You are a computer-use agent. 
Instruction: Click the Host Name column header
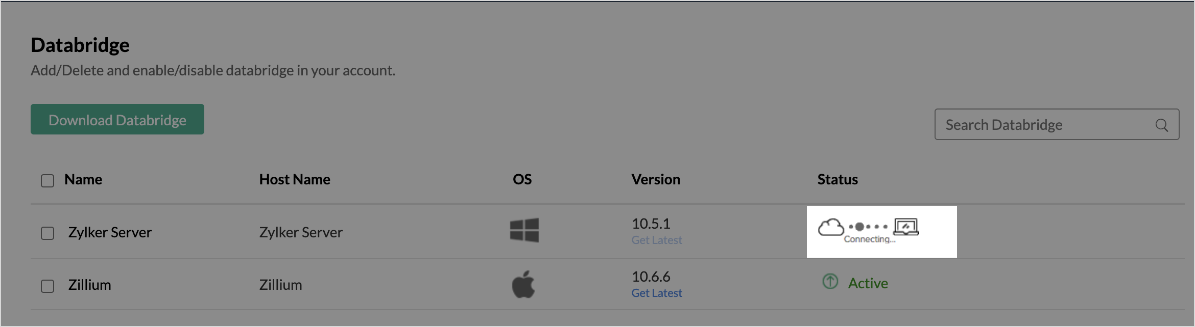pyautogui.click(x=295, y=179)
